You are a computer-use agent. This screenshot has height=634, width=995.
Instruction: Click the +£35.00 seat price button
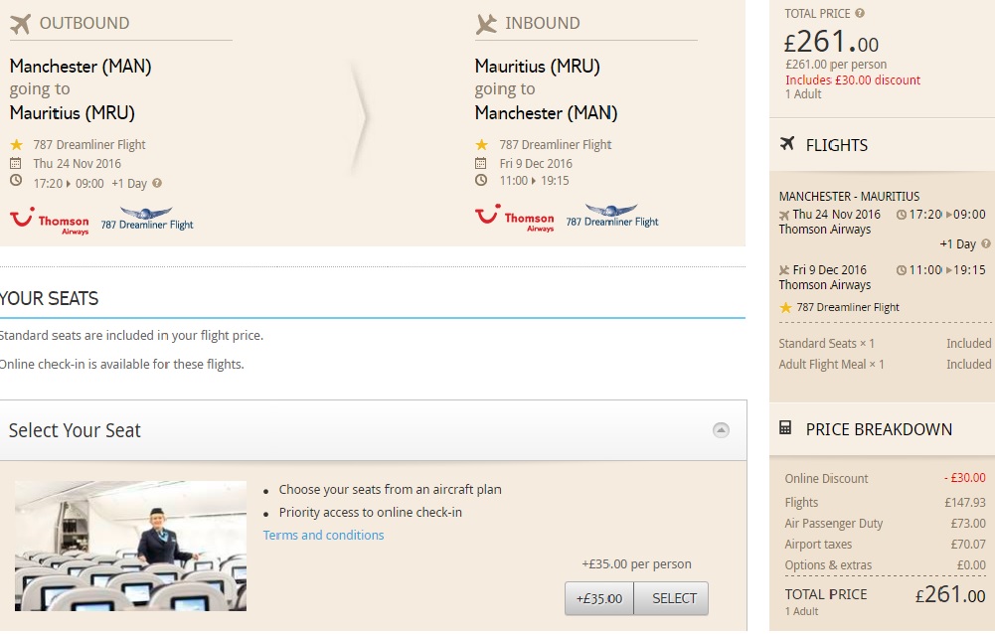599,598
